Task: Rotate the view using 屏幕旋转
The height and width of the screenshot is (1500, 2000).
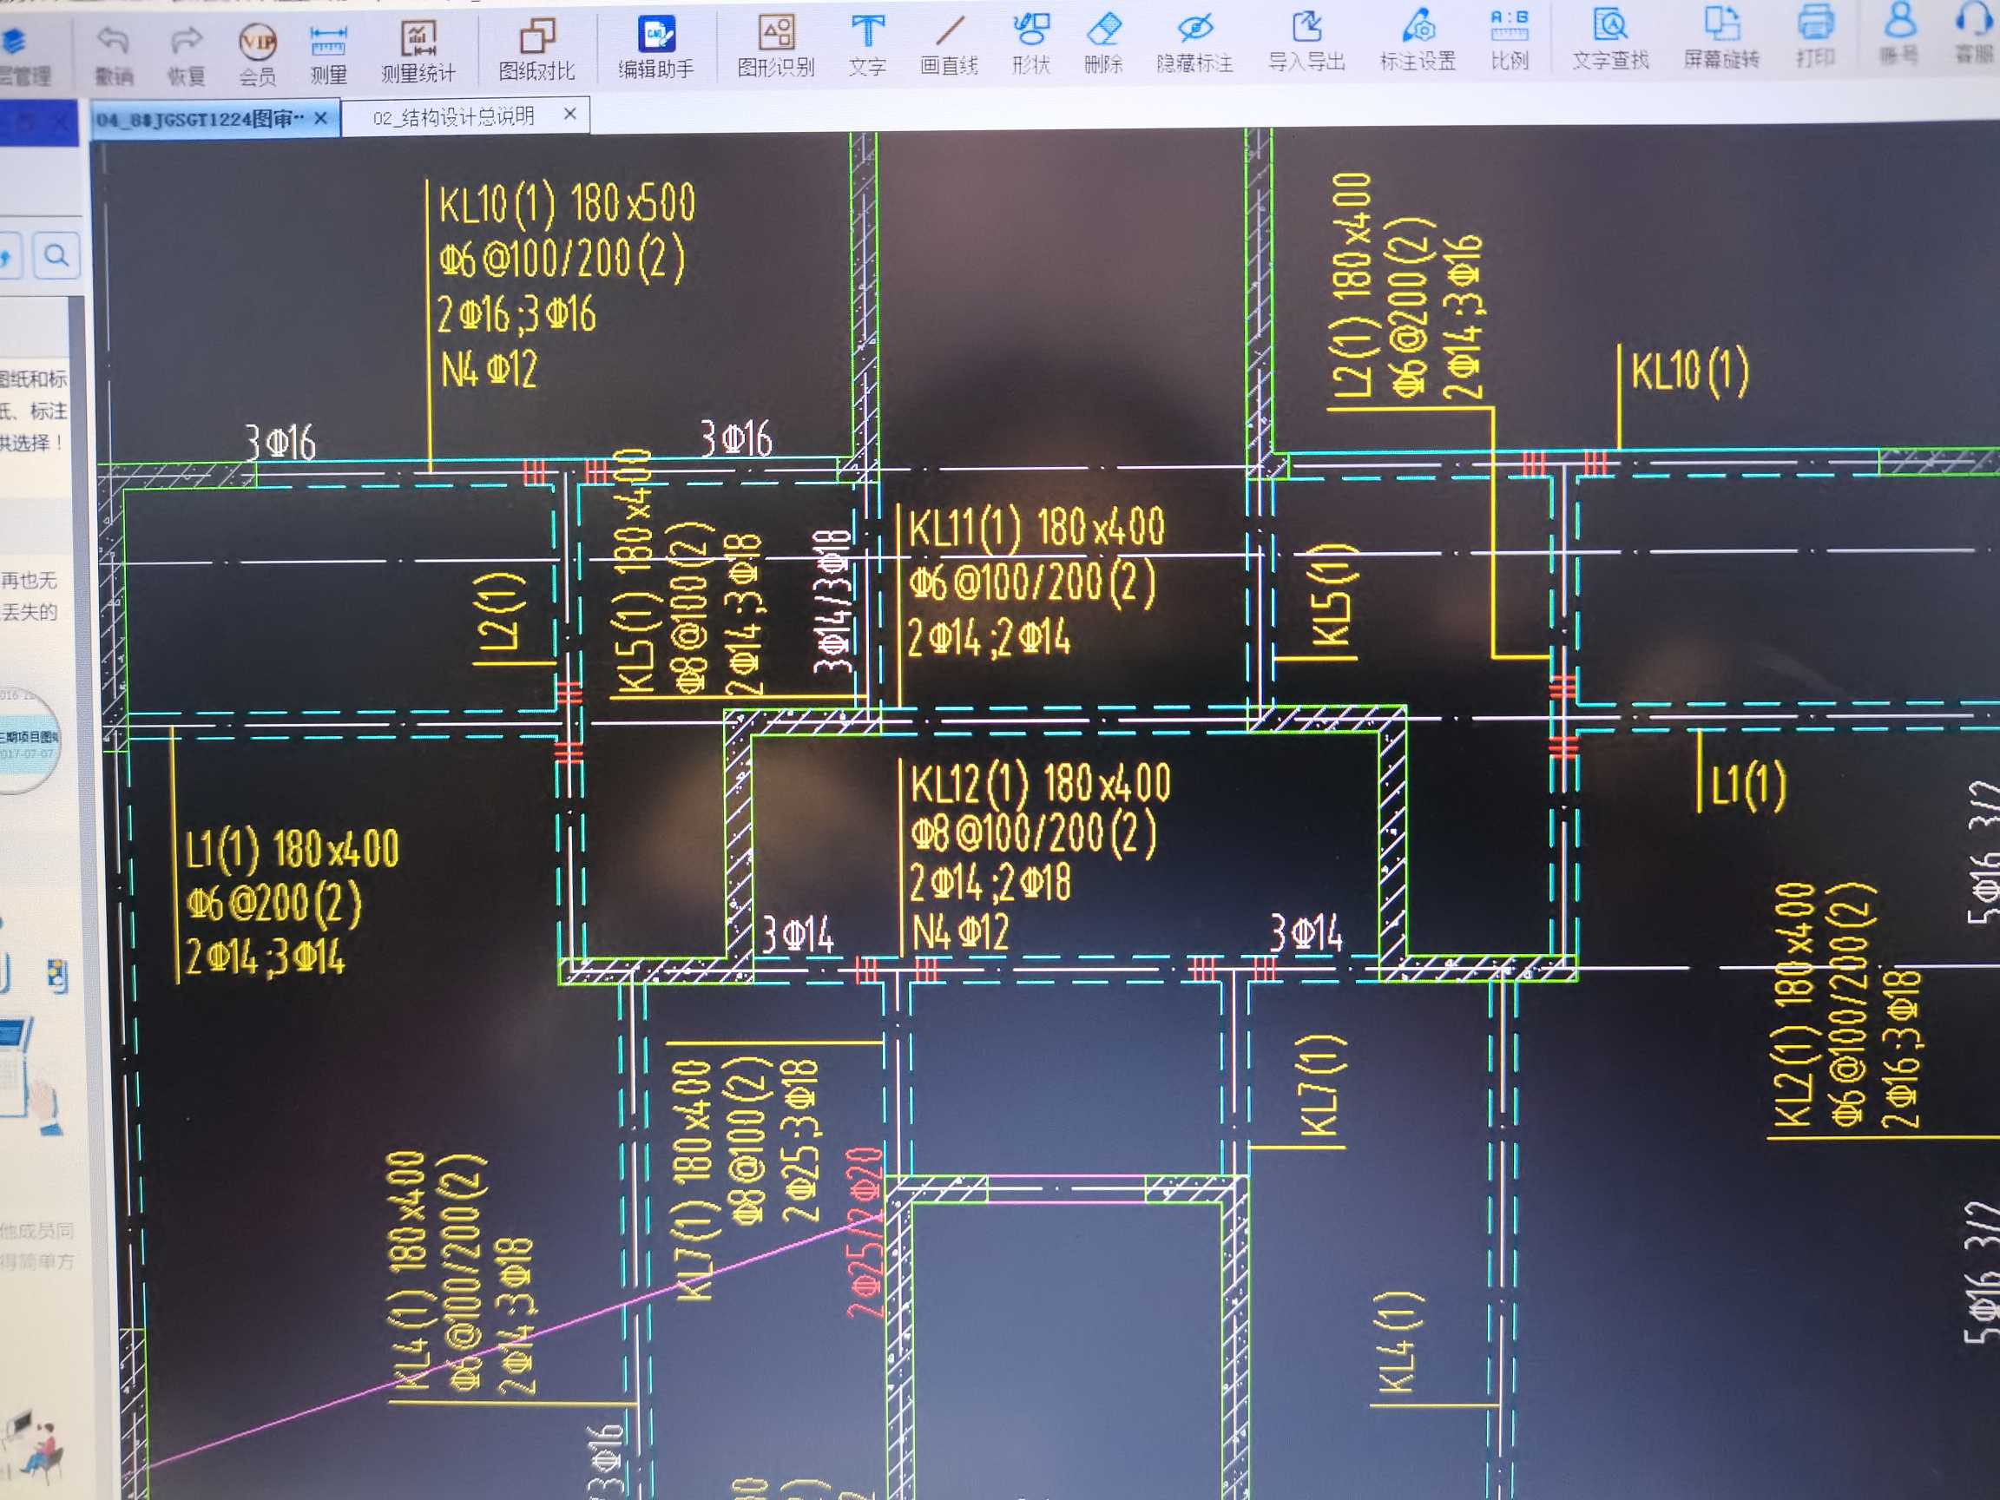Action: tap(1721, 40)
